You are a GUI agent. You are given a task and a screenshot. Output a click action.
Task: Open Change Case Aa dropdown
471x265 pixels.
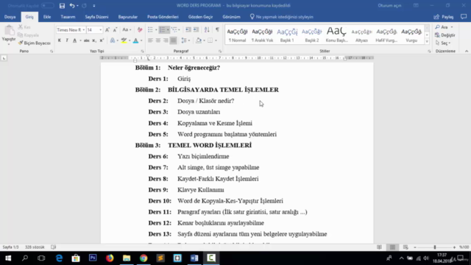tap(127, 29)
